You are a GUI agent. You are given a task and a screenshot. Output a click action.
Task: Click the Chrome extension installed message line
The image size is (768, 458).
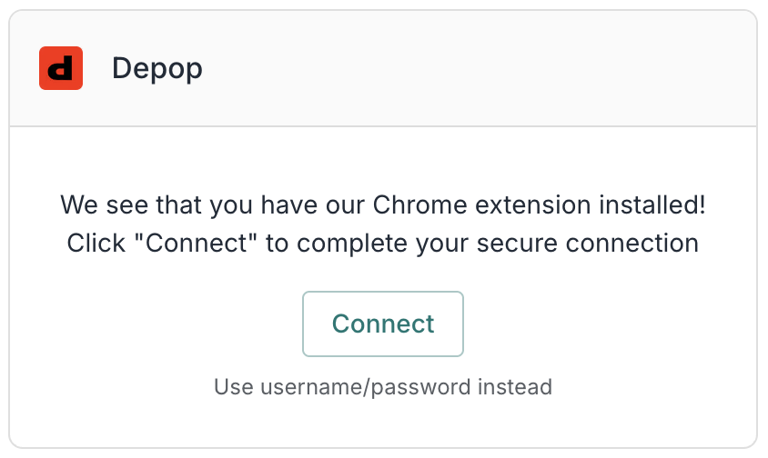(x=383, y=204)
